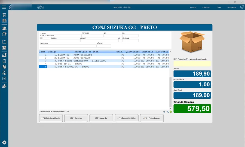The width and height of the screenshot is (245, 147).
Task: Open the clipboard arrow sidebar icon
Action: click(4, 61)
